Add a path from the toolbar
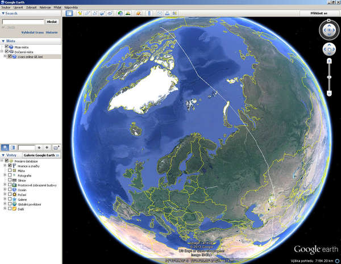 click(x=95, y=13)
